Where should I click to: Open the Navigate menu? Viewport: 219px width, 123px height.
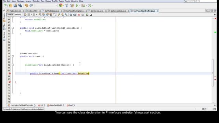click(21, 1)
